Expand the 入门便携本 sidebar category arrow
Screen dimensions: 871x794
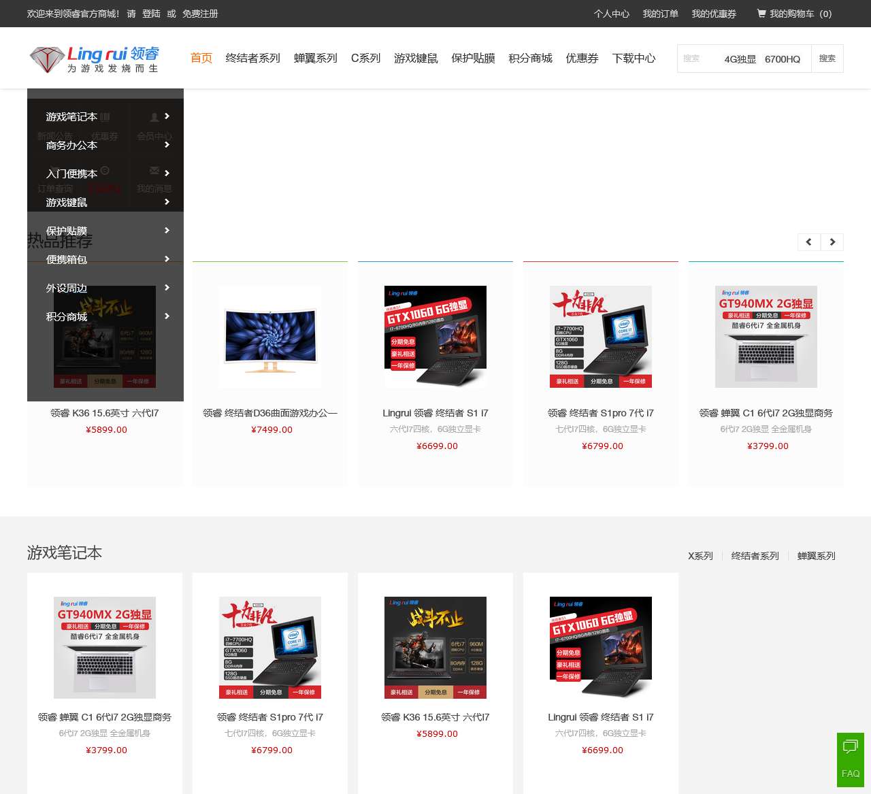click(167, 173)
